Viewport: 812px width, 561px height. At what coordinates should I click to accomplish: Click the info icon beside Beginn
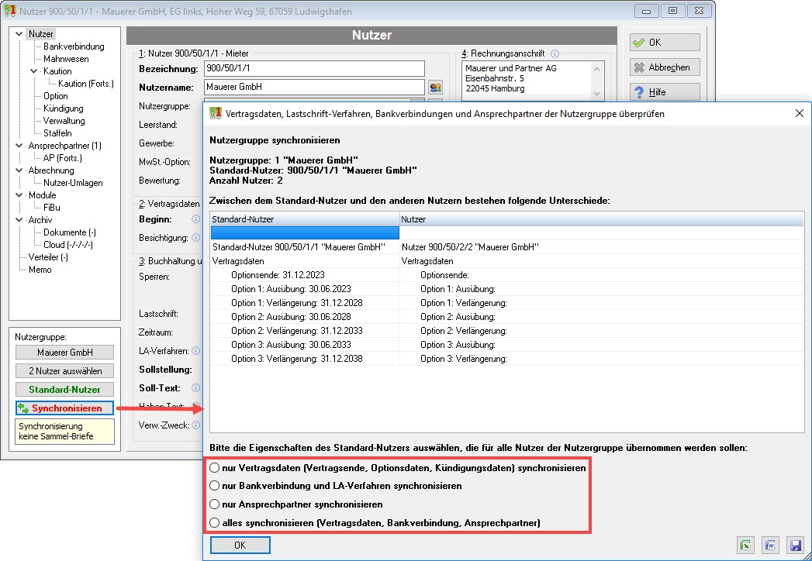pyautogui.click(x=195, y=219)
